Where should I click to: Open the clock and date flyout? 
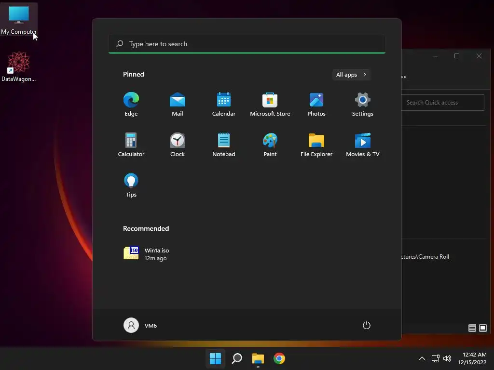(472, 358)
